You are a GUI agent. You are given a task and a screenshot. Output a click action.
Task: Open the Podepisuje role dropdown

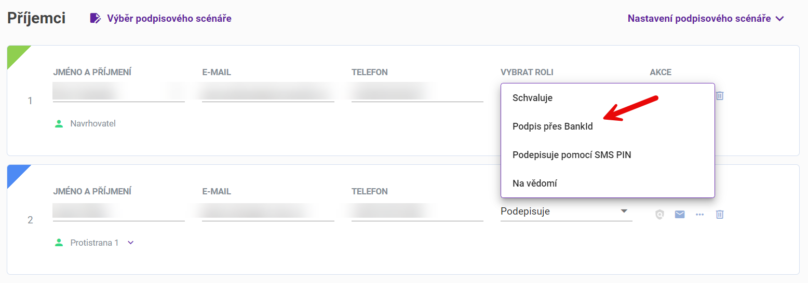coord(567,211)
